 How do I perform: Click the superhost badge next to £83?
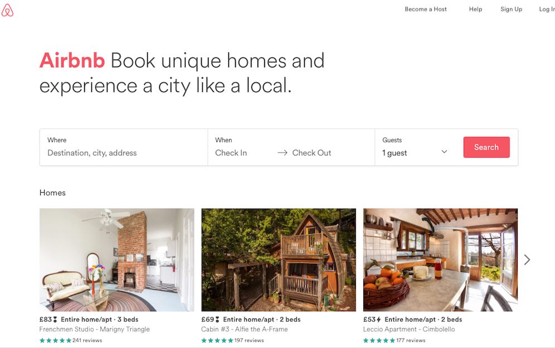pos(55,320)
